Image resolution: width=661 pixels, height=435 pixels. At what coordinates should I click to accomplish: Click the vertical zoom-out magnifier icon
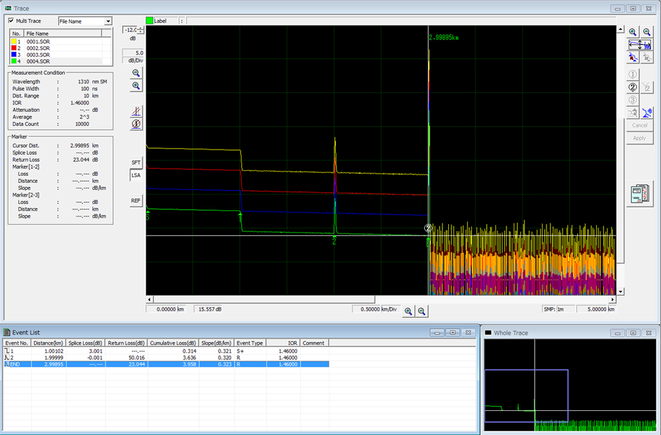pos(136,73)
